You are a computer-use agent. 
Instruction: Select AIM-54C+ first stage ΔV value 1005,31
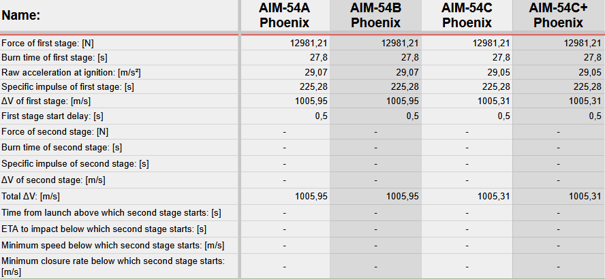click(x=585, y=101)
